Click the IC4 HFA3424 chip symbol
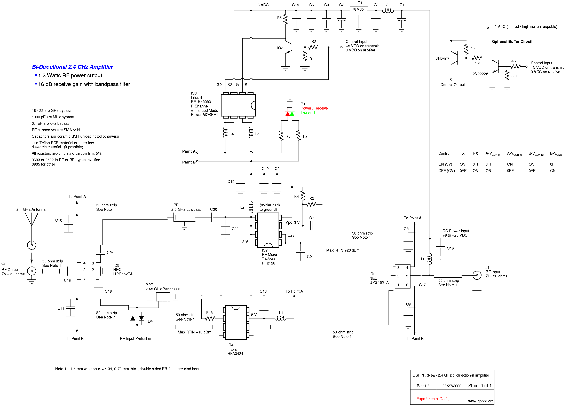569x406 pixels. point(236,322)
